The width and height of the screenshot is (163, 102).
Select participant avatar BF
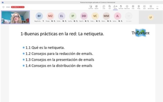tap(39, 16)
